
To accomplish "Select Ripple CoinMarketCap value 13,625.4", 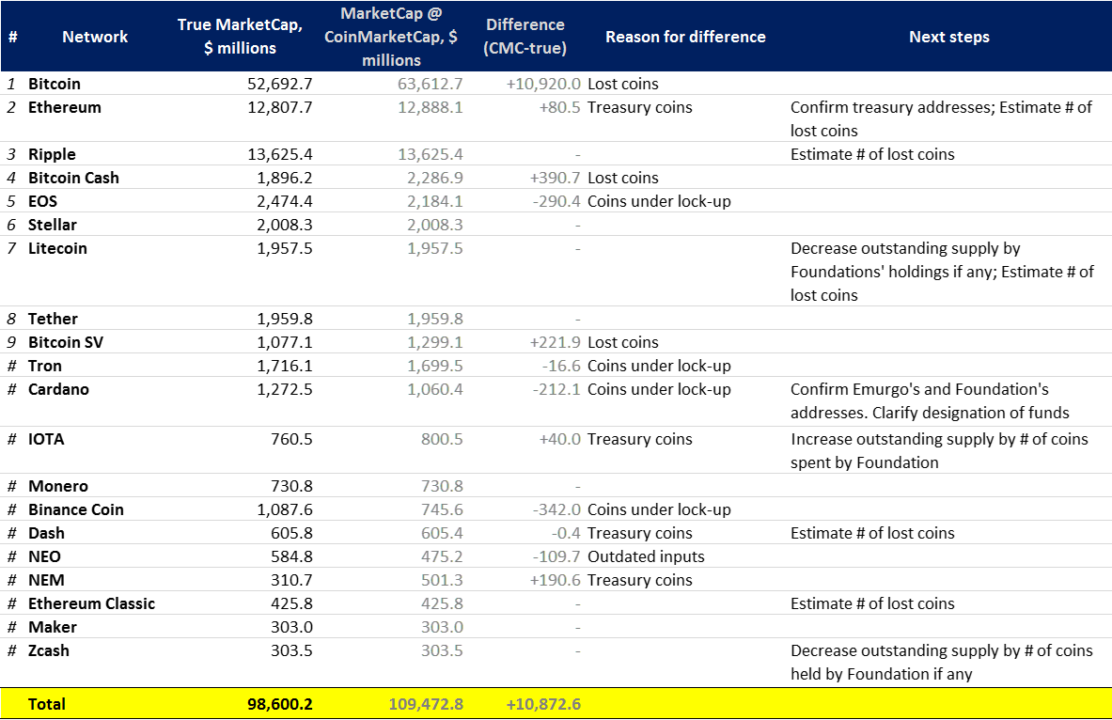I will coord(430,154).
